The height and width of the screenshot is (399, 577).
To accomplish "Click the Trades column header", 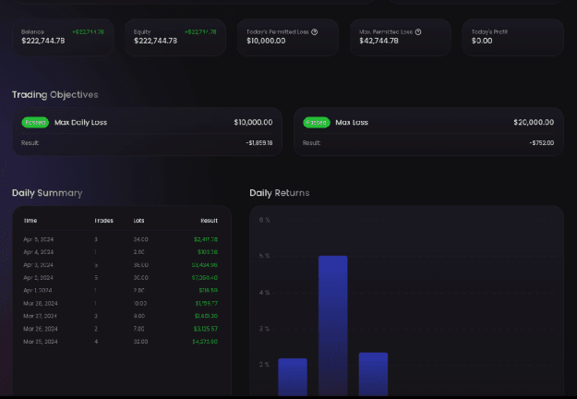I will [103, 221].
